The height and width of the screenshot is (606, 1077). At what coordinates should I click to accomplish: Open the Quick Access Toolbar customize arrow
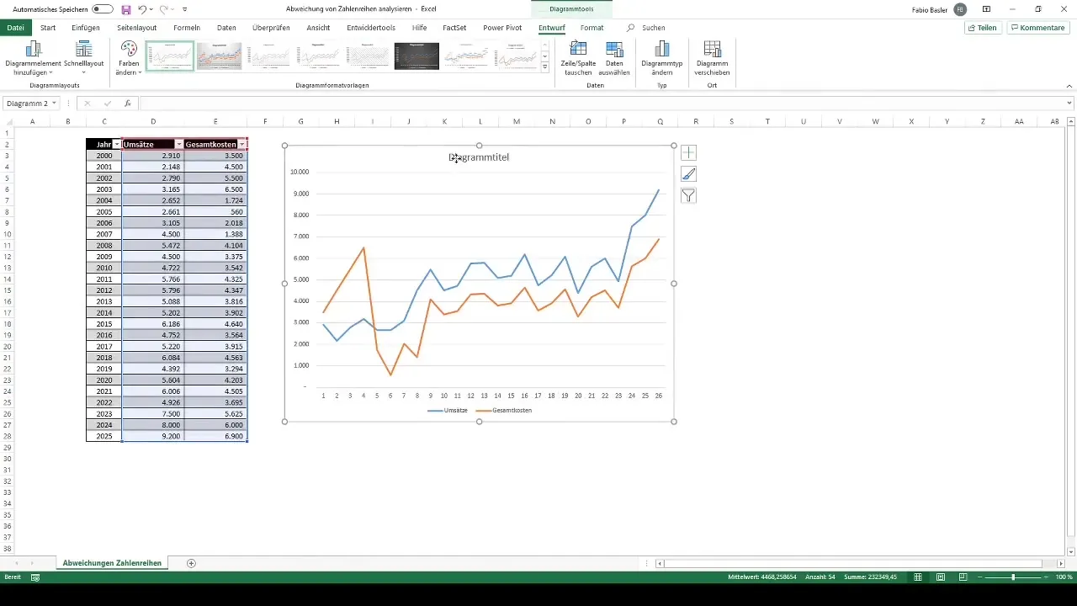click(x=185, y=9)
